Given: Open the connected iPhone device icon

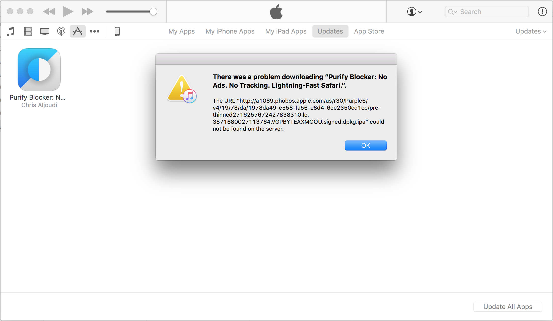Looking at the screenshot, I should tap(117, 31).
